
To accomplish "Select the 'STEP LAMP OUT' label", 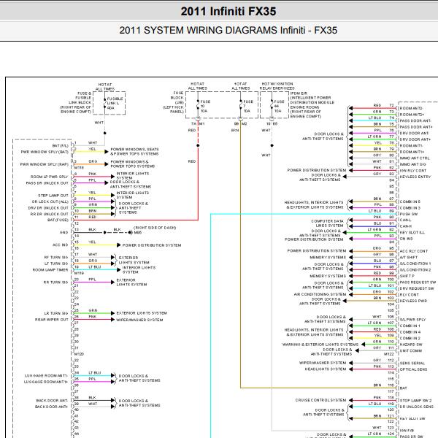I will 53,196.
